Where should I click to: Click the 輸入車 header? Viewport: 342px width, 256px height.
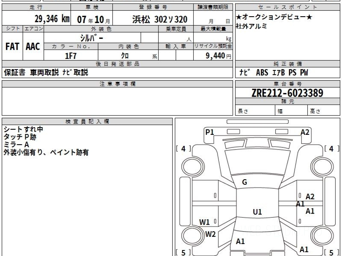click(x=176, y=46)
